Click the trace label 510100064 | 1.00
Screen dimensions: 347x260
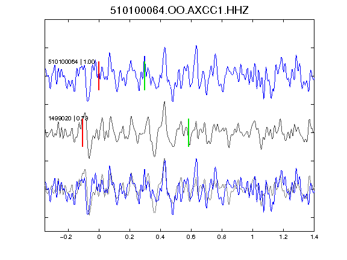(x=72, y=61)
